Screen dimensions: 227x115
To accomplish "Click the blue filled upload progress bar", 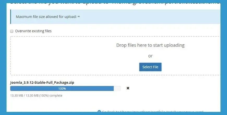I will (x=62, y=88).
